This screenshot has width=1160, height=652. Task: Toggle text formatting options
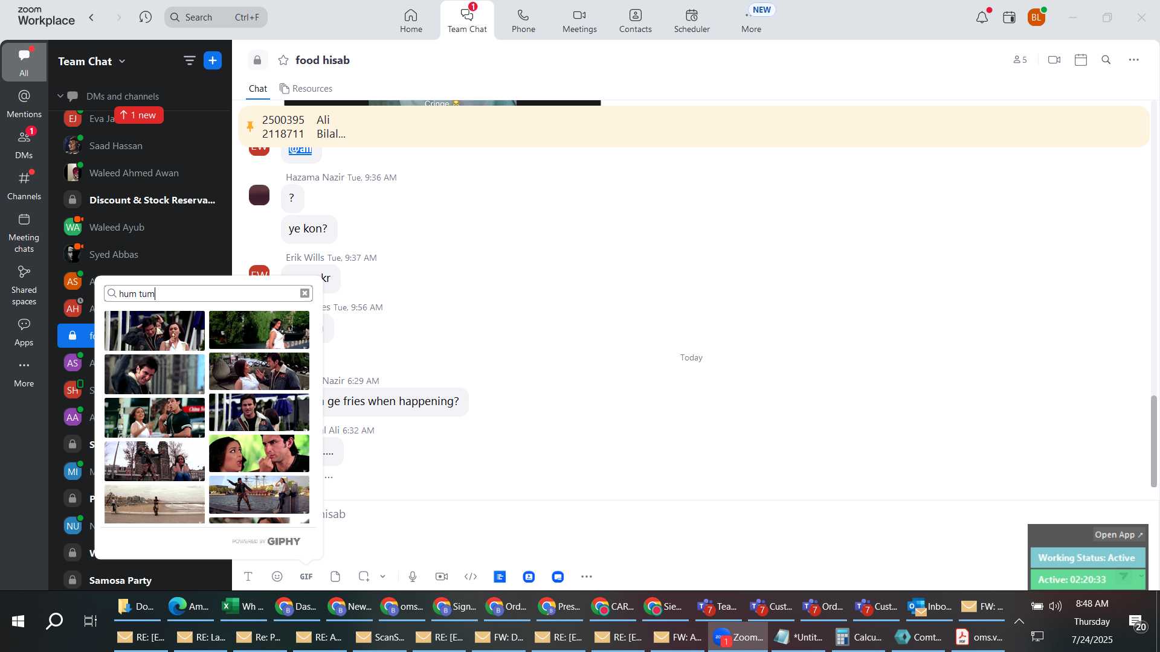click(248, 577)
